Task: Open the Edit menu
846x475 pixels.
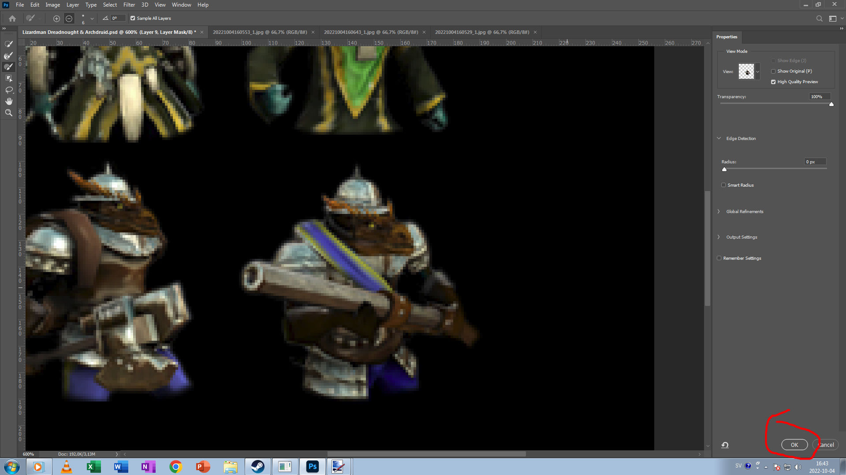Action: tap(35, 5)
